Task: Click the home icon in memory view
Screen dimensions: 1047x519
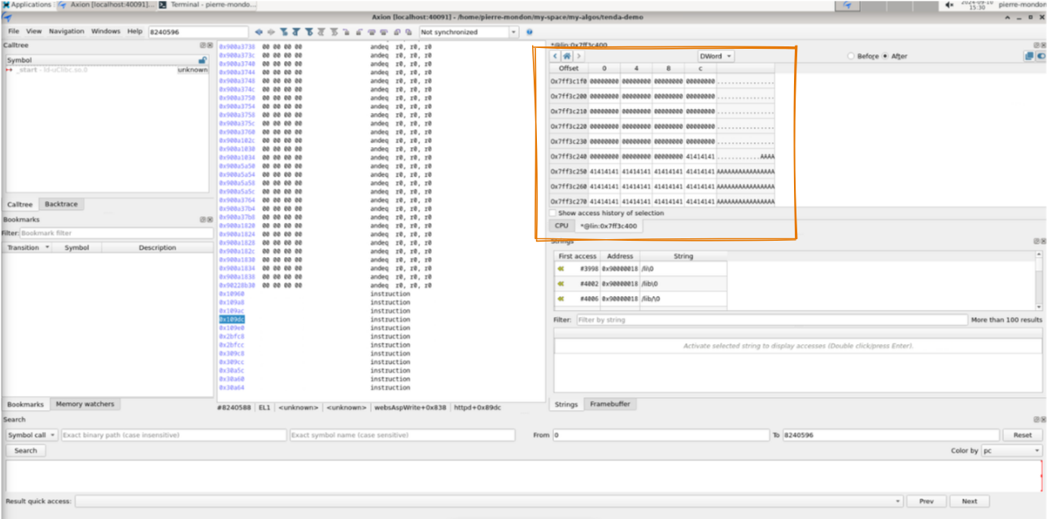Action: coord(568,56)
